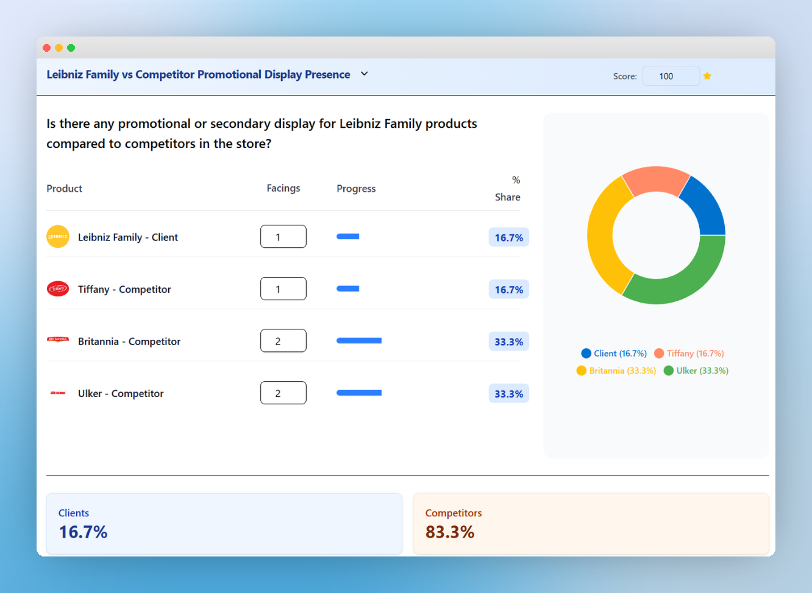Viewport: 812px width, 593px height.
Task: Select the Leibniz Family - Client row label
Action: (128, 237)
